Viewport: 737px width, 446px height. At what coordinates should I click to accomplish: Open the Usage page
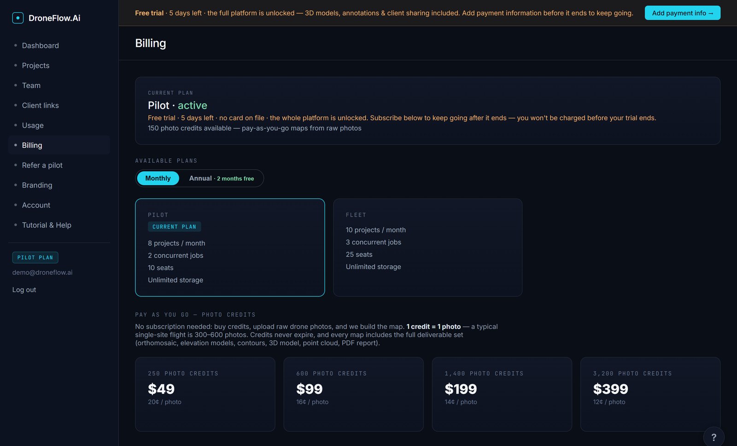[59, 125]
